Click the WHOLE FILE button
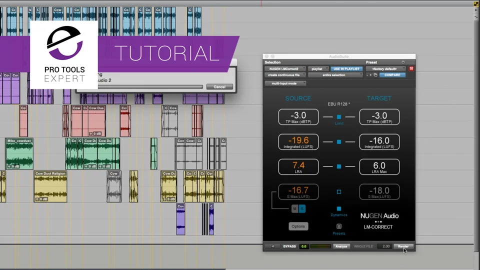This screenshot has height=270, width=480. 363,246
